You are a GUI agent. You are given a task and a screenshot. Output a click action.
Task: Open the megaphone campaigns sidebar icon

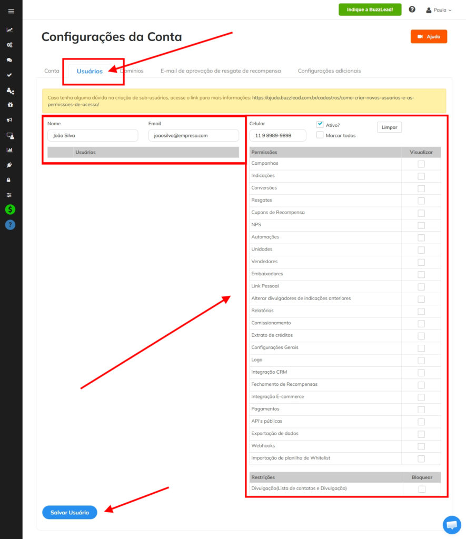9,120
